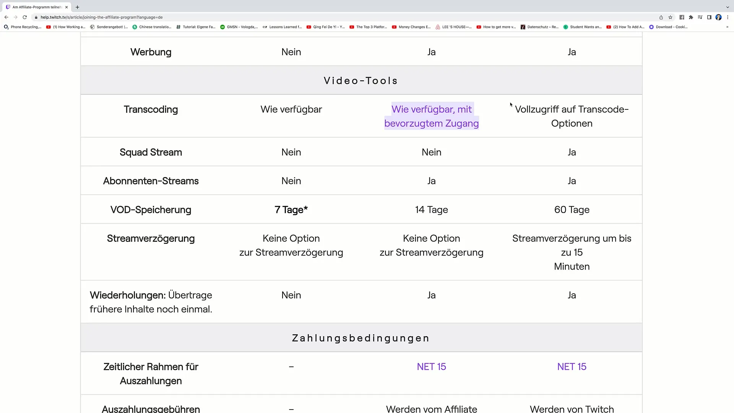The height and width of the screenshot is (413, 734).
Task: Go forward to the next page
Action: (x=16, y=17)
